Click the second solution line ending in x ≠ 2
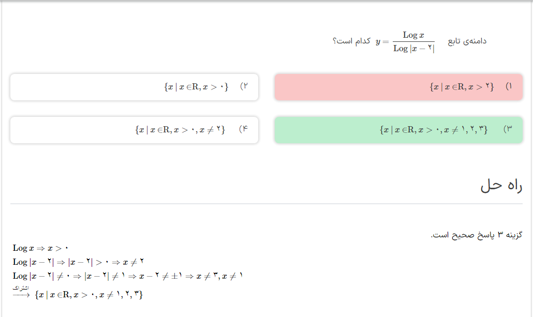This screenshot has height=317, width=533. tap(78, 262)
